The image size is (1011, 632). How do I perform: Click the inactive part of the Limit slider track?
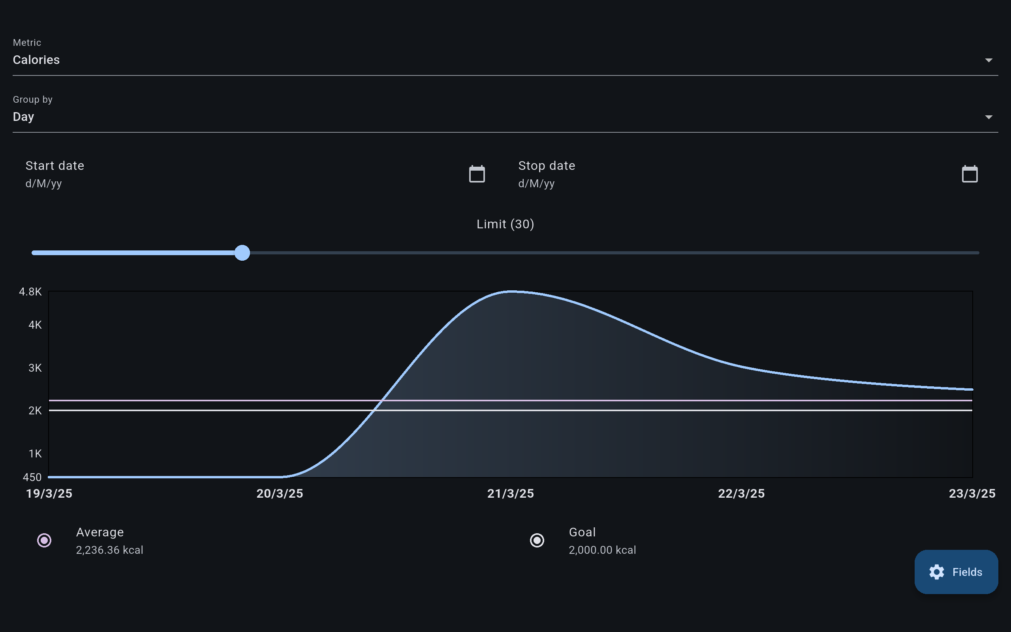point(614,253)
